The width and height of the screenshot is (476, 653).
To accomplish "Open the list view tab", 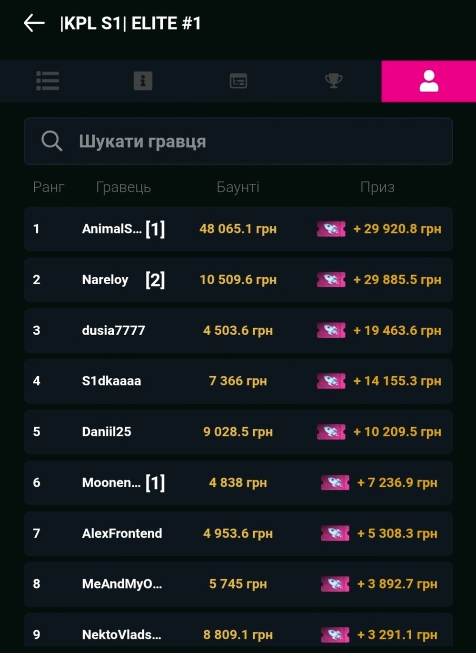I will [x=48, y=81].
